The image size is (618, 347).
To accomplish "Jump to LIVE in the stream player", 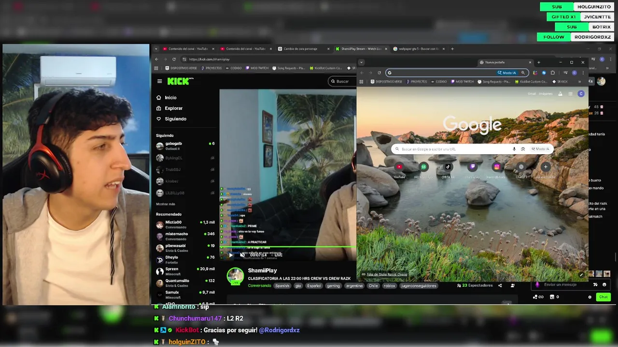I will tap(276, 255).
